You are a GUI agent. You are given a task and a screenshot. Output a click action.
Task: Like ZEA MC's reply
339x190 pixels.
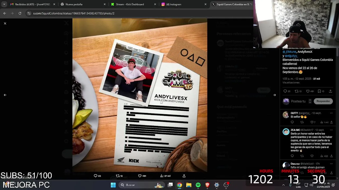[x=312, y=156]
